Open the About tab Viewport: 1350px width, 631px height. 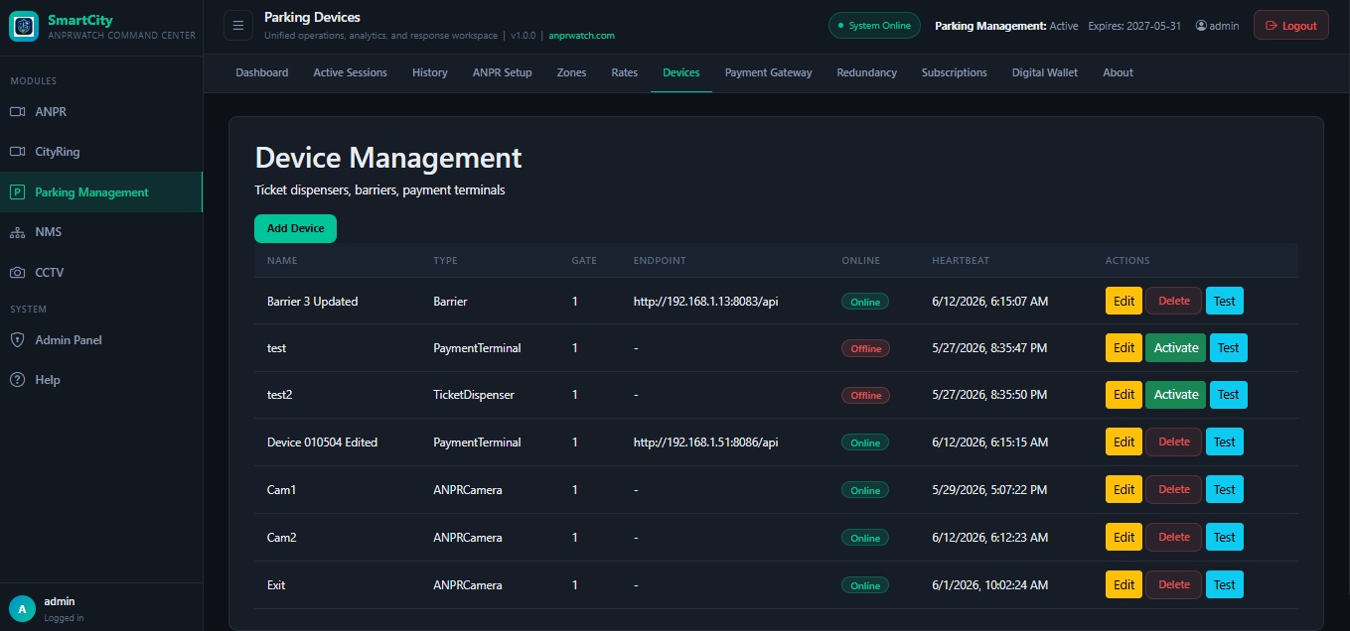(x=1119, y=72)
